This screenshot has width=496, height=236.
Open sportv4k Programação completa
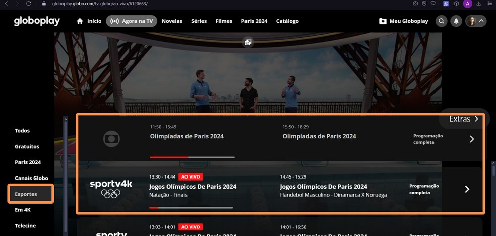(424, 189)
